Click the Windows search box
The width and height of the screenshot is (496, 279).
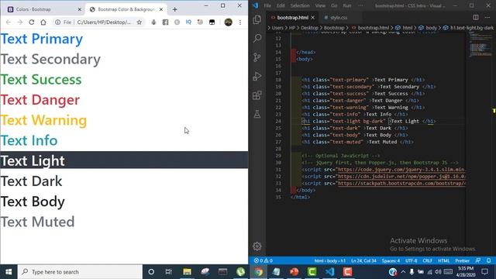coord(80,272)
